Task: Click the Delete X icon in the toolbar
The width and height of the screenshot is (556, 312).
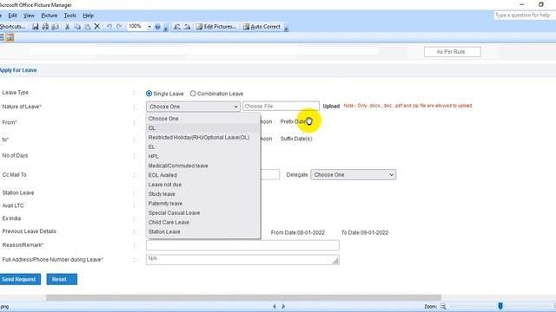Action: point(96,27)
